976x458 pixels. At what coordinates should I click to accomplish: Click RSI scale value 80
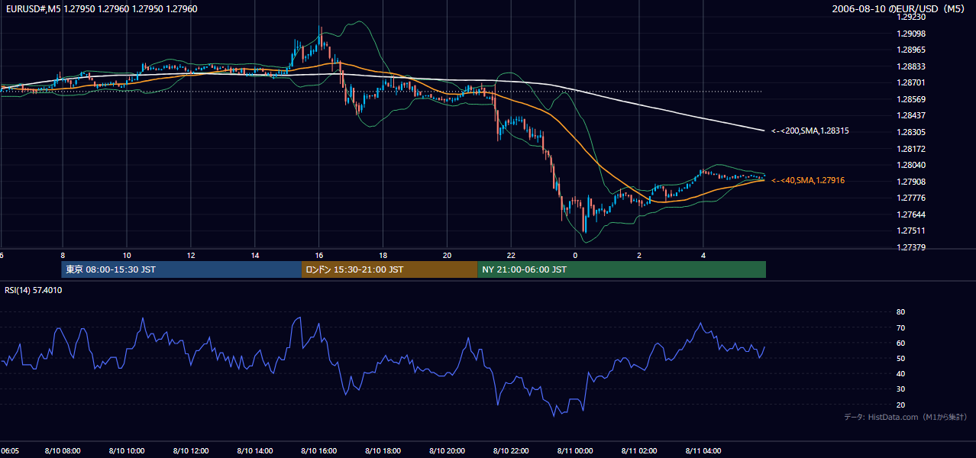(x=900, y=312)
